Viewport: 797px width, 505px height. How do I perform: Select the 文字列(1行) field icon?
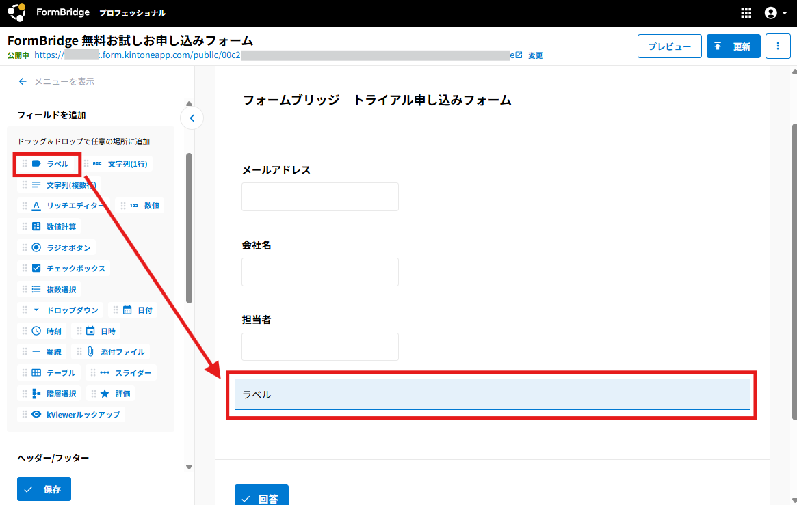click(x=96, y=163)
